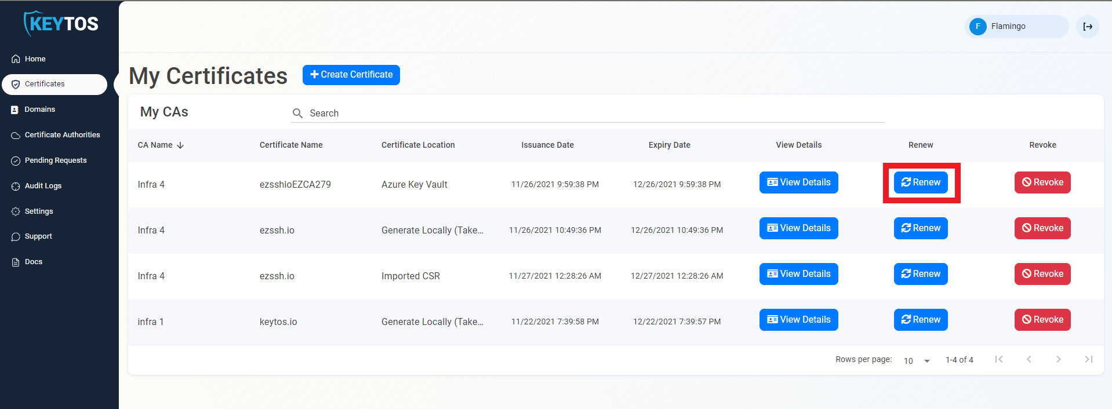The height and width of the screenshot is (409, 1112).
Task: Navigate to Audit Logs page
Action: 43,186
